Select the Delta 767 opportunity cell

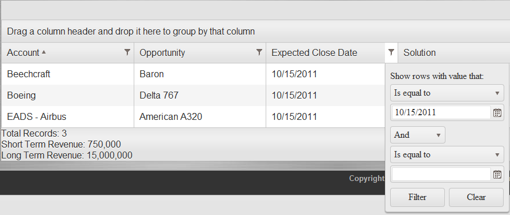coord(200,95)
